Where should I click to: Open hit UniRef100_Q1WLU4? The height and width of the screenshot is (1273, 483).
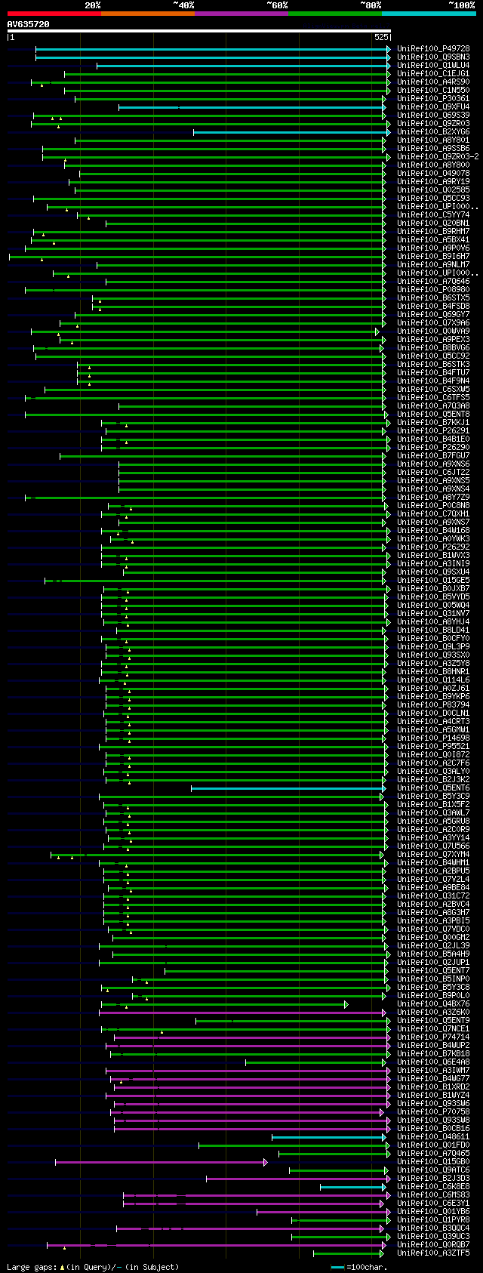(433, 65)
